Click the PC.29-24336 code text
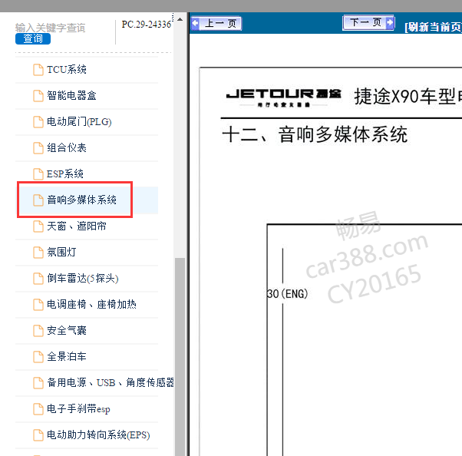The height and width of the screenshot is (456, 462). [147, 25]
